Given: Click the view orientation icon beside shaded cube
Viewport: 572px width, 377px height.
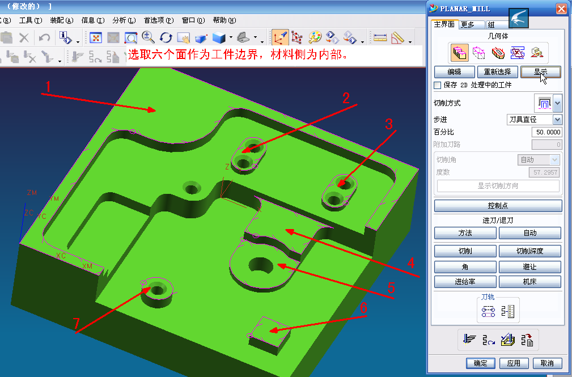Looking at the screenshot, I should click(243, 37).
